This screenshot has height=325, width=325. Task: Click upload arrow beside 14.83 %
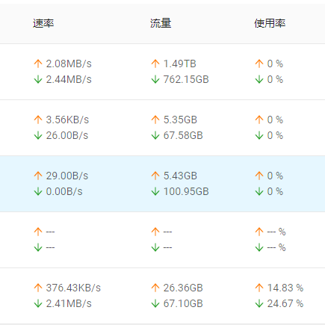tap(259, 288)
